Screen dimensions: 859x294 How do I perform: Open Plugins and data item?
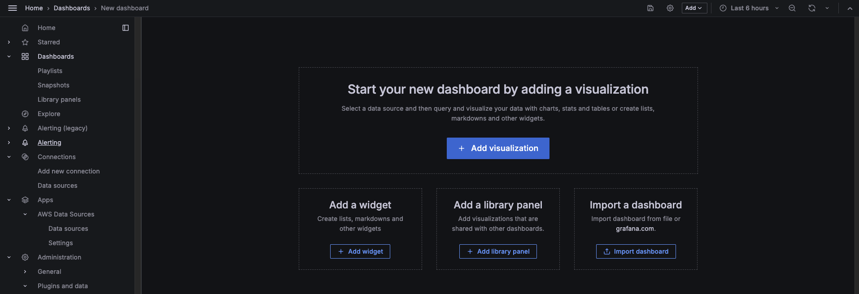click(x=63, y=286)
